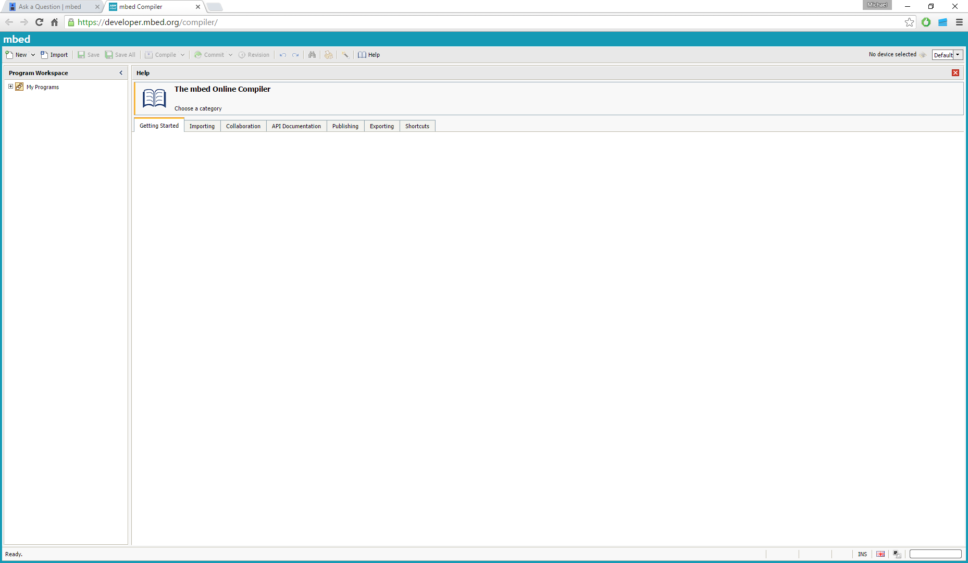Open the New dropdown arrow
968x563 pixels.
pos(33,55)
